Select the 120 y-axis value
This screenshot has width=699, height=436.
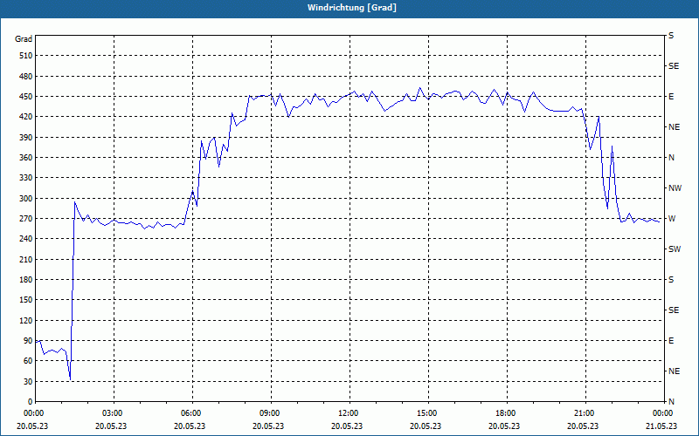click(26, 320)
